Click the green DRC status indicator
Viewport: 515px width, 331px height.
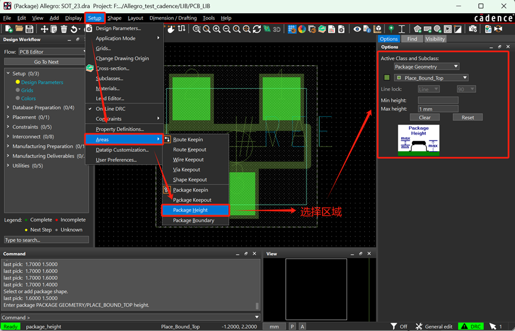coord(471,326)
